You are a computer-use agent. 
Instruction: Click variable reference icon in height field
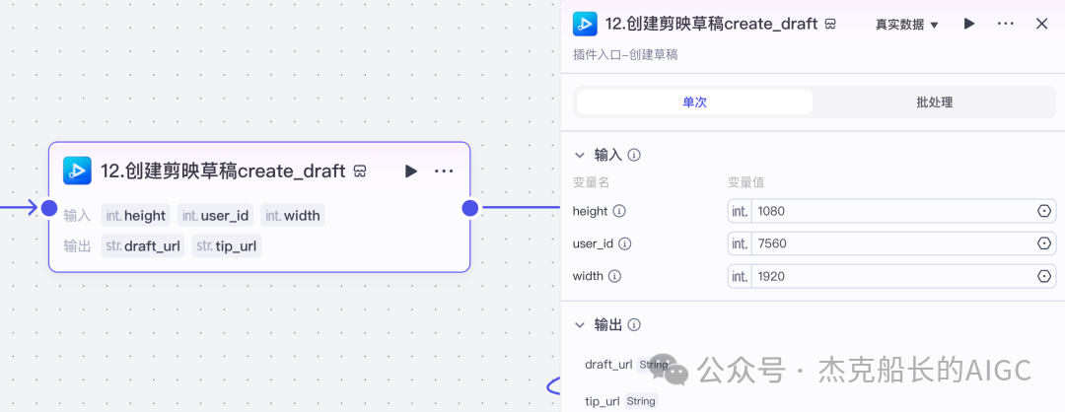pos(1044,211)
